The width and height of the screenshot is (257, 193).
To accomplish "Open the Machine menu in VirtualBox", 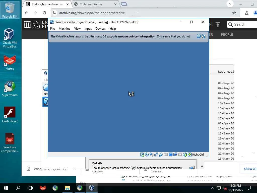I will point(65,29).
